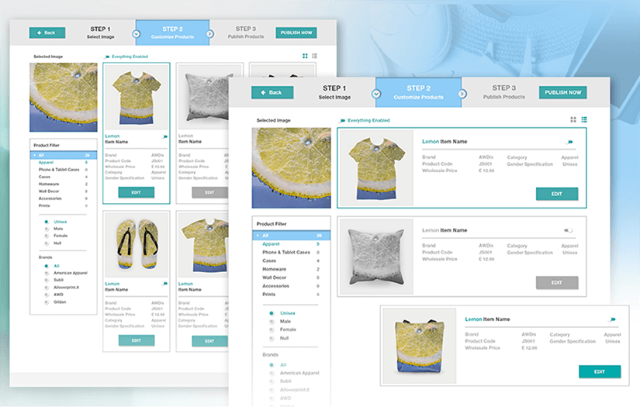Filter by Wall Decor in the back window

click(64, 191)
